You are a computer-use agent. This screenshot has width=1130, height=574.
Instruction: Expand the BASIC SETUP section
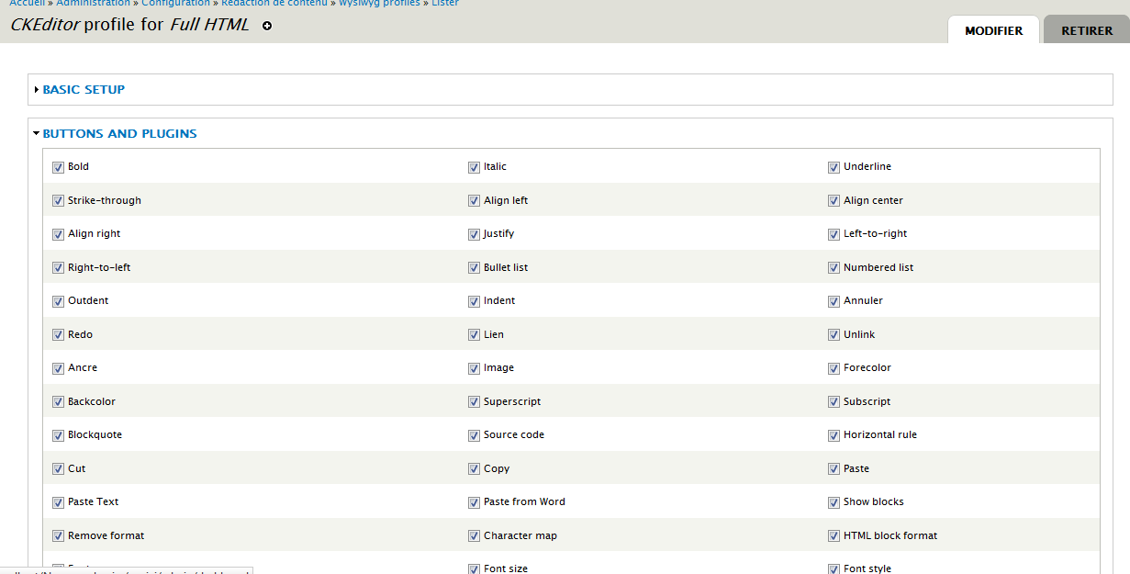pos(84,90)
